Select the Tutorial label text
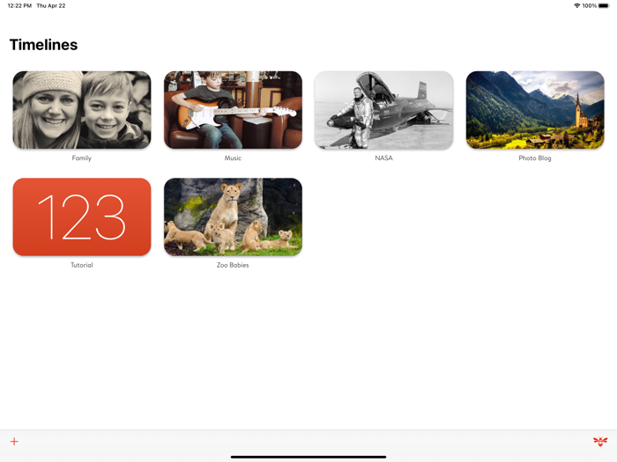Screen dimensions: 617x462 [82, 265]
